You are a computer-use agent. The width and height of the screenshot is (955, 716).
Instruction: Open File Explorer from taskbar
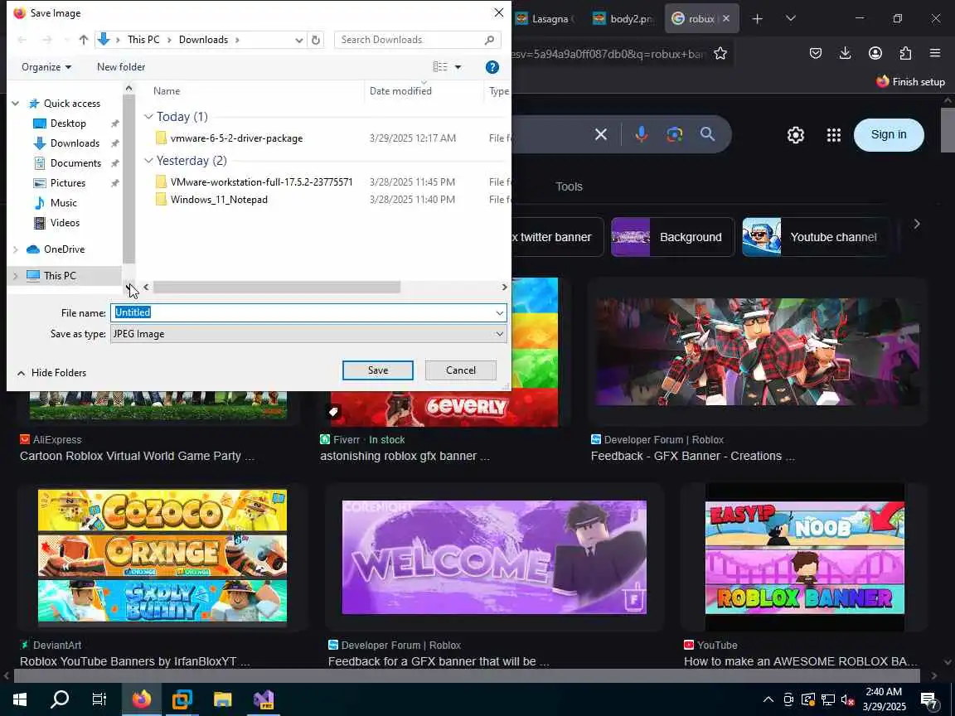coord(222,699)
